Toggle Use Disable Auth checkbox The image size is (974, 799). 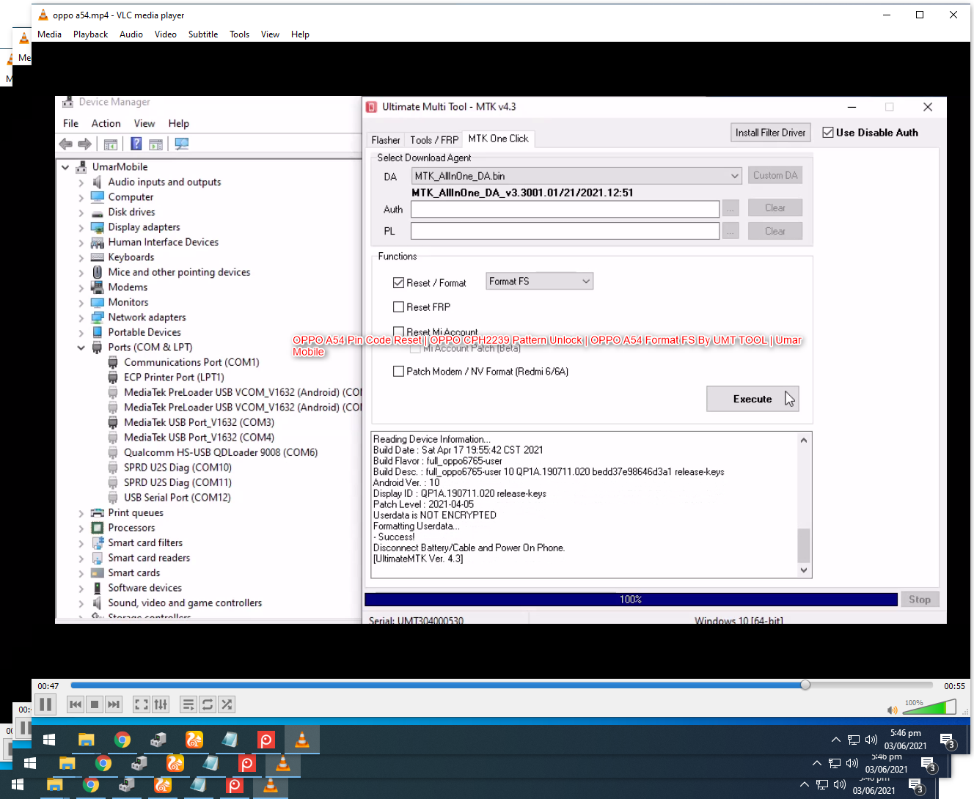(x=828, y=133)
